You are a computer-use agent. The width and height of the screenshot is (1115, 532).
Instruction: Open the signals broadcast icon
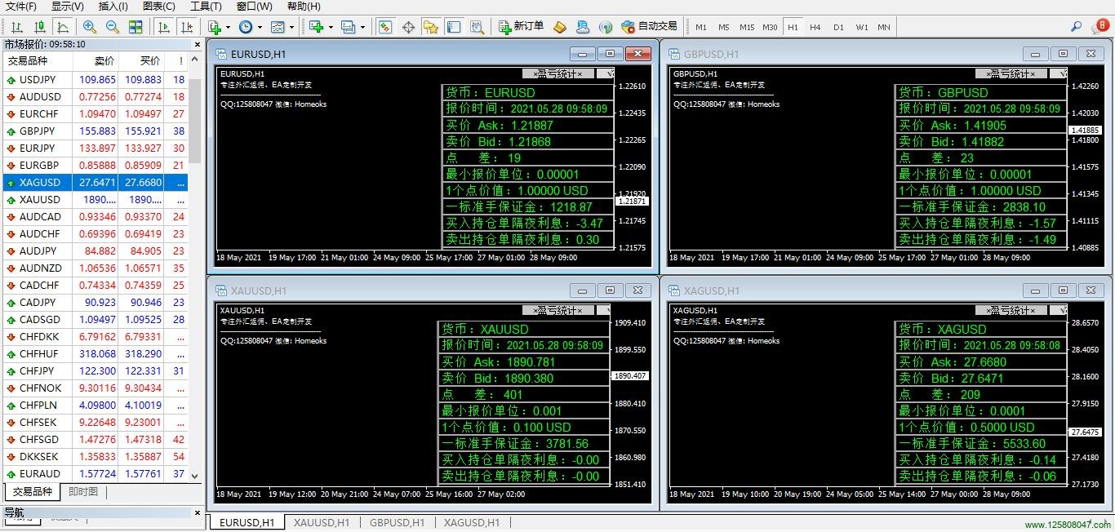[x=605, y=27]
